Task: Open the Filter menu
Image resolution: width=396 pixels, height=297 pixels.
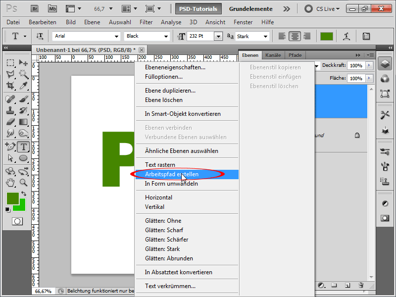Action: (x=146, y=22)
